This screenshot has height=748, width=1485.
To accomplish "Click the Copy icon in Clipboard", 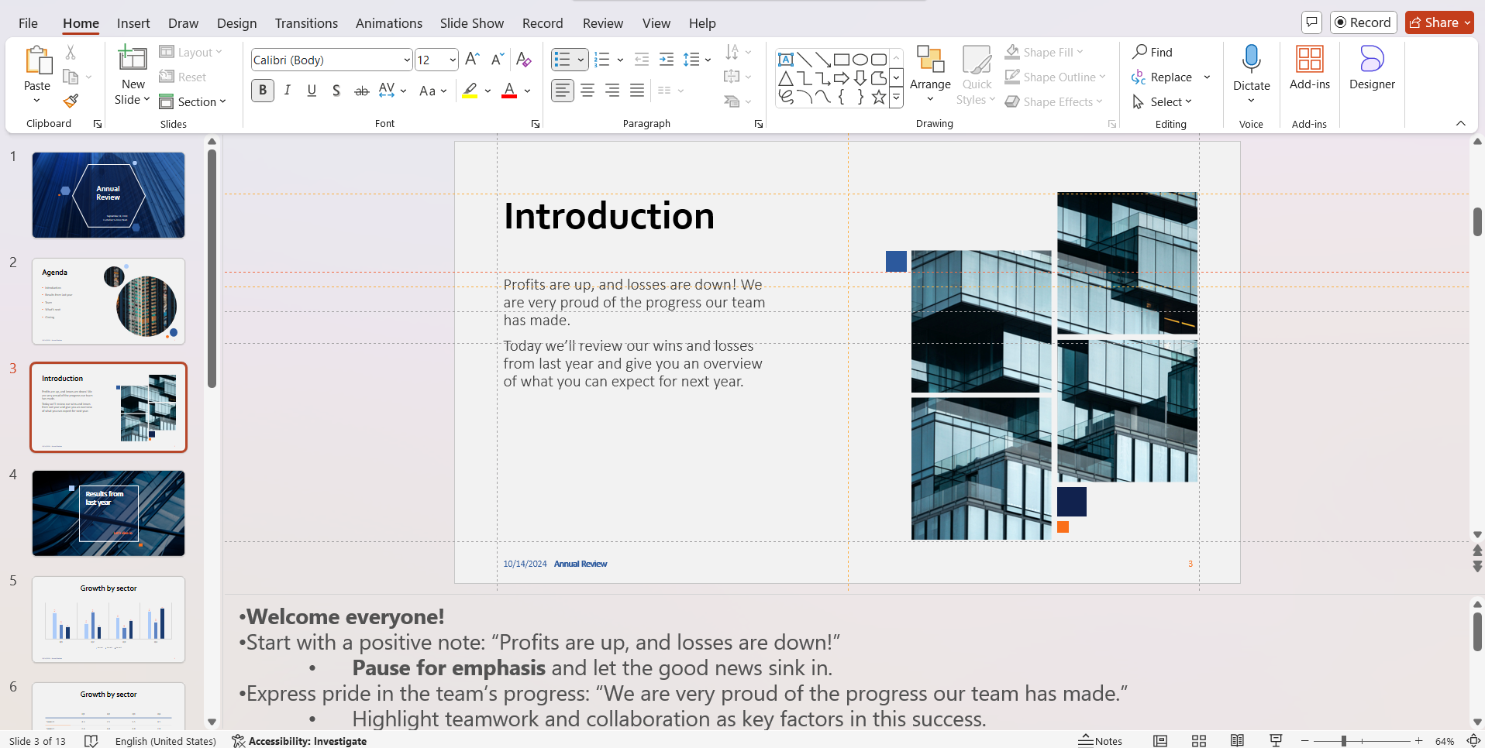I will tap(71, 77).
